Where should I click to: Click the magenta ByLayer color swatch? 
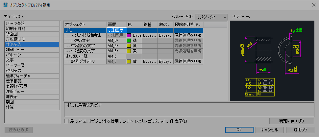129,35
